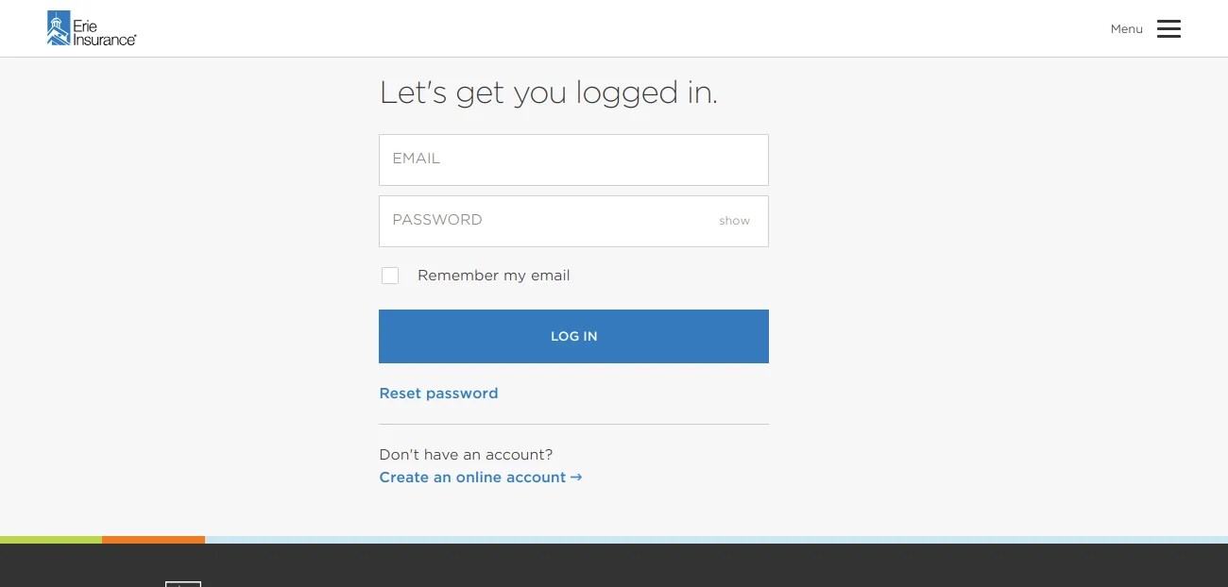The width and height of the screenshot is (1228, 587).
Task: Click the dark footer area
Action: pos(661,566)
